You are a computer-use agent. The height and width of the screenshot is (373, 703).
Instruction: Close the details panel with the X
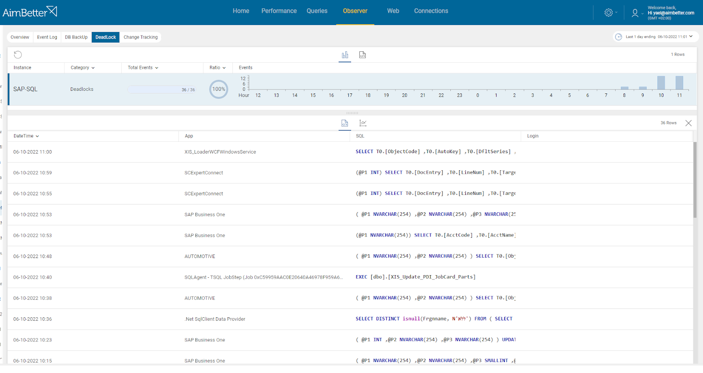[x=689, y=123]
